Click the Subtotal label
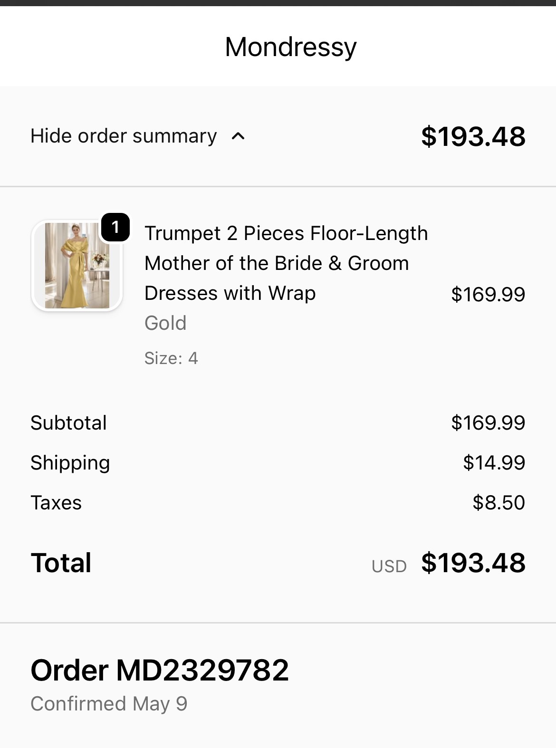 (x=69, y=422)
